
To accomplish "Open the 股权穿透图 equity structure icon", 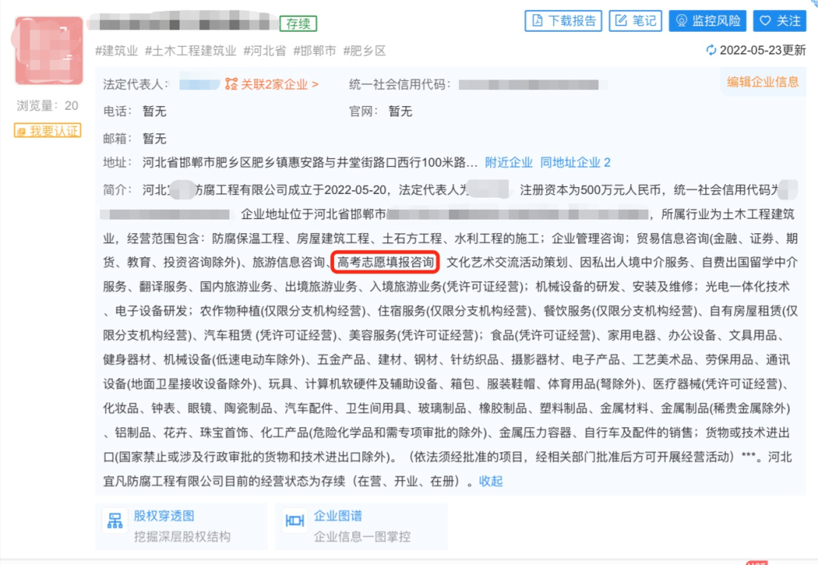I will coord(115,521).
